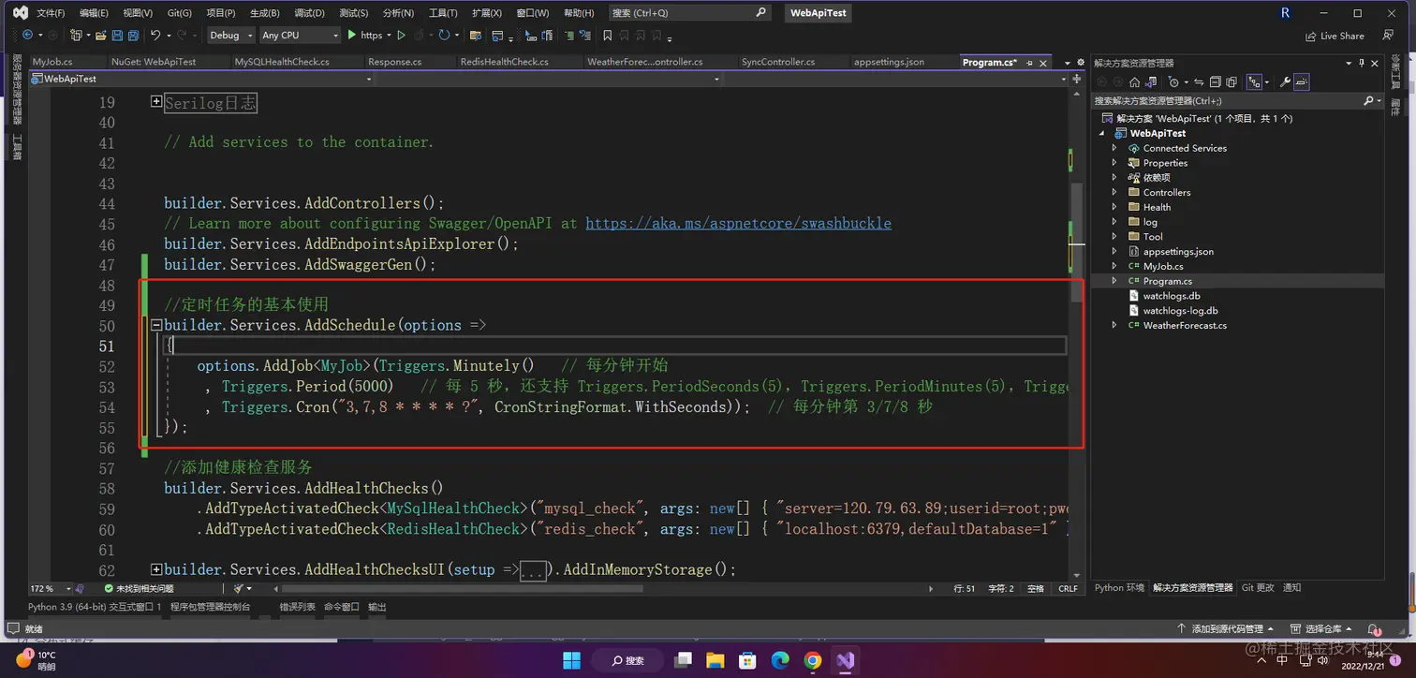1416x678 pixels.
Task: Expand the Controllers folder in Solution Explorer
Action: (x=1114, y=192)
